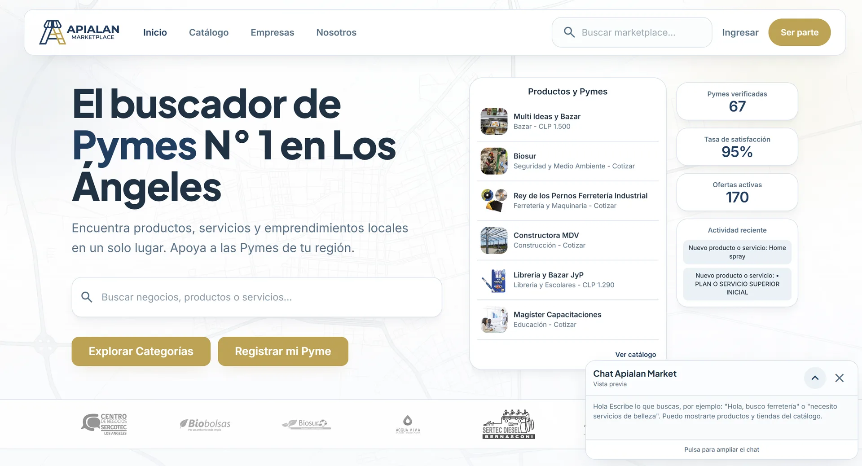Click the Chat Apialan Market title
The width and height of the screenshot is (862, 466).
pos(635,374)
